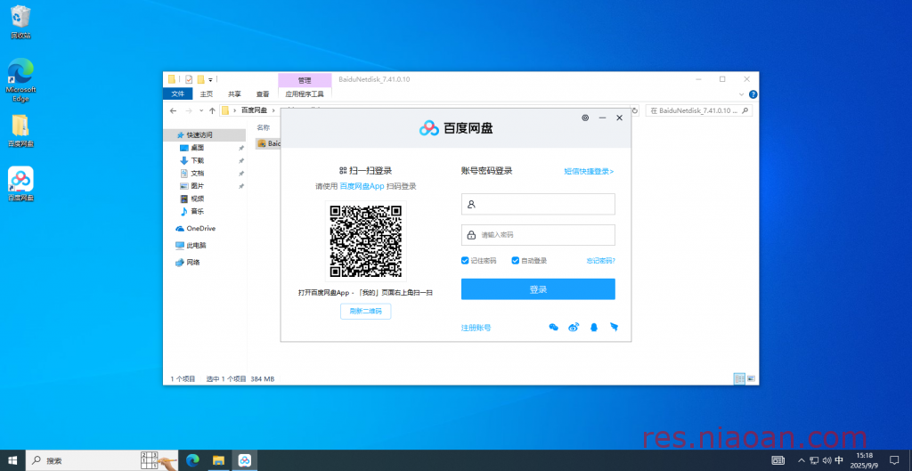Log in with Weibo icon
The image size is (912, 471).
click(574, 328)
